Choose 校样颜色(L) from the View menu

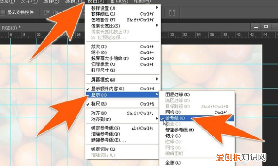click(x=123, y=14)
